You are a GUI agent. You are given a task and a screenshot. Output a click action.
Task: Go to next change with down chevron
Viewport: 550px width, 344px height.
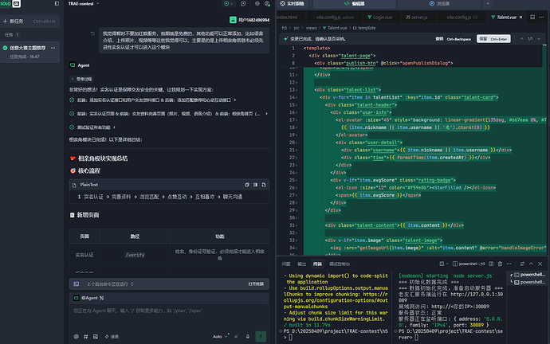click(x=539, y=39)
